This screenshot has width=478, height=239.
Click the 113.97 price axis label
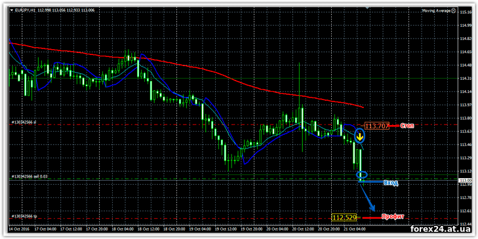click(466, 105)
